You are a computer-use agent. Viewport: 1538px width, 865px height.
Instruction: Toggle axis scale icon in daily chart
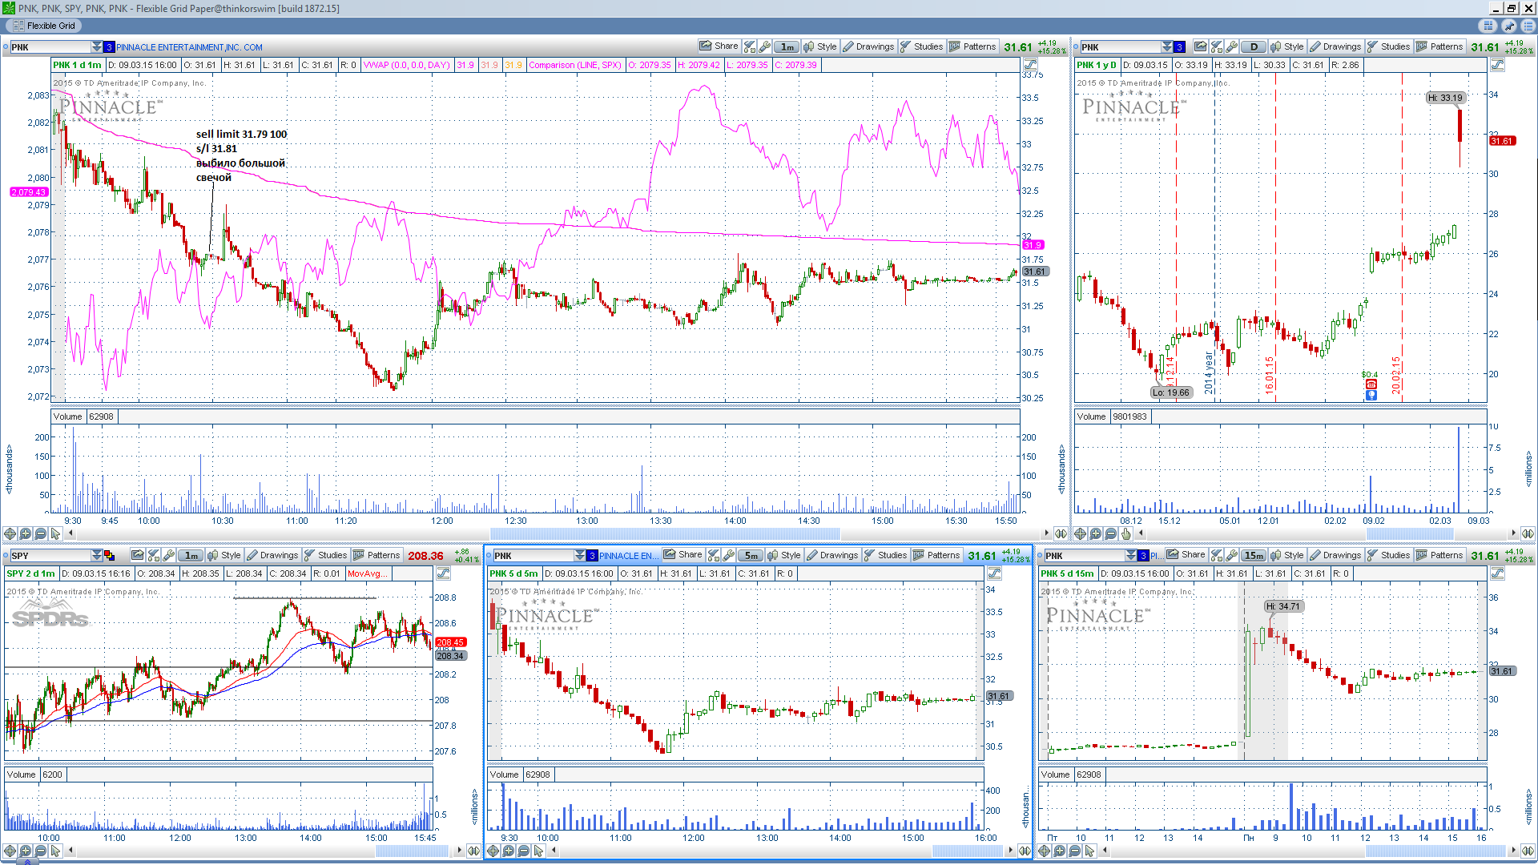click(1497, 65)
